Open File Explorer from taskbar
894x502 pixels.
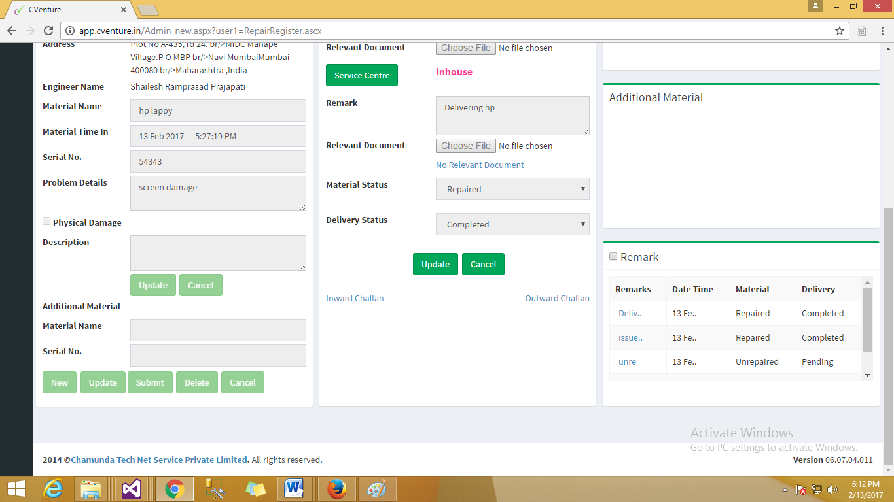coord(91,489)
